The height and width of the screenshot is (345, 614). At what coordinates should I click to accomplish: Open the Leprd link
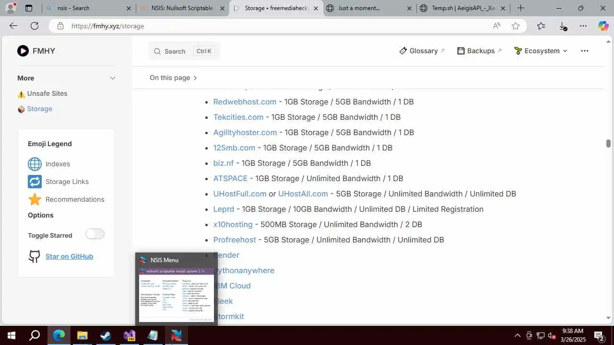tap(224, 209)
